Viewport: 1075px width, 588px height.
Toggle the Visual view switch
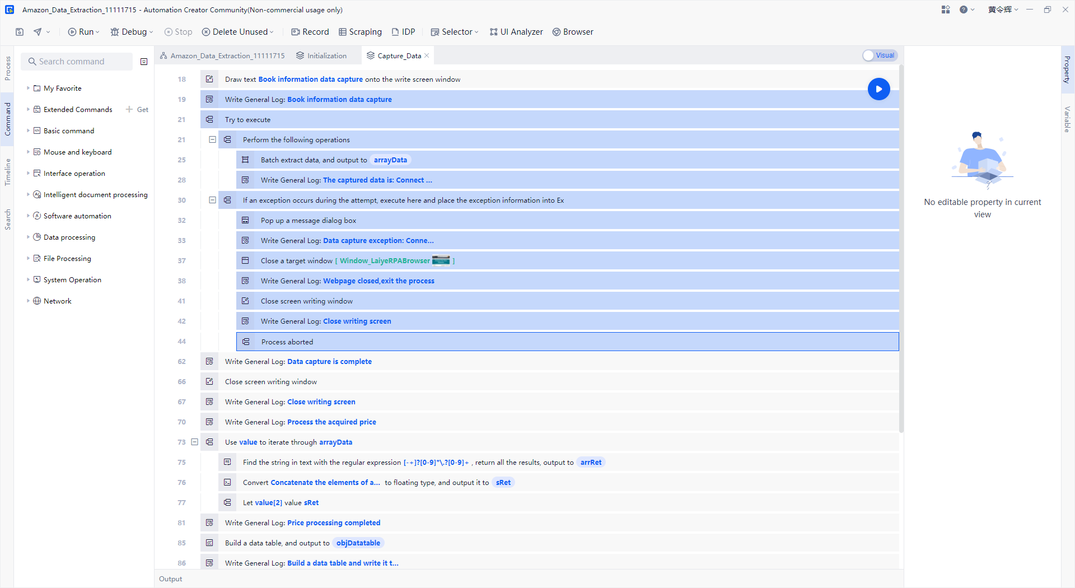tap(880, 55)
